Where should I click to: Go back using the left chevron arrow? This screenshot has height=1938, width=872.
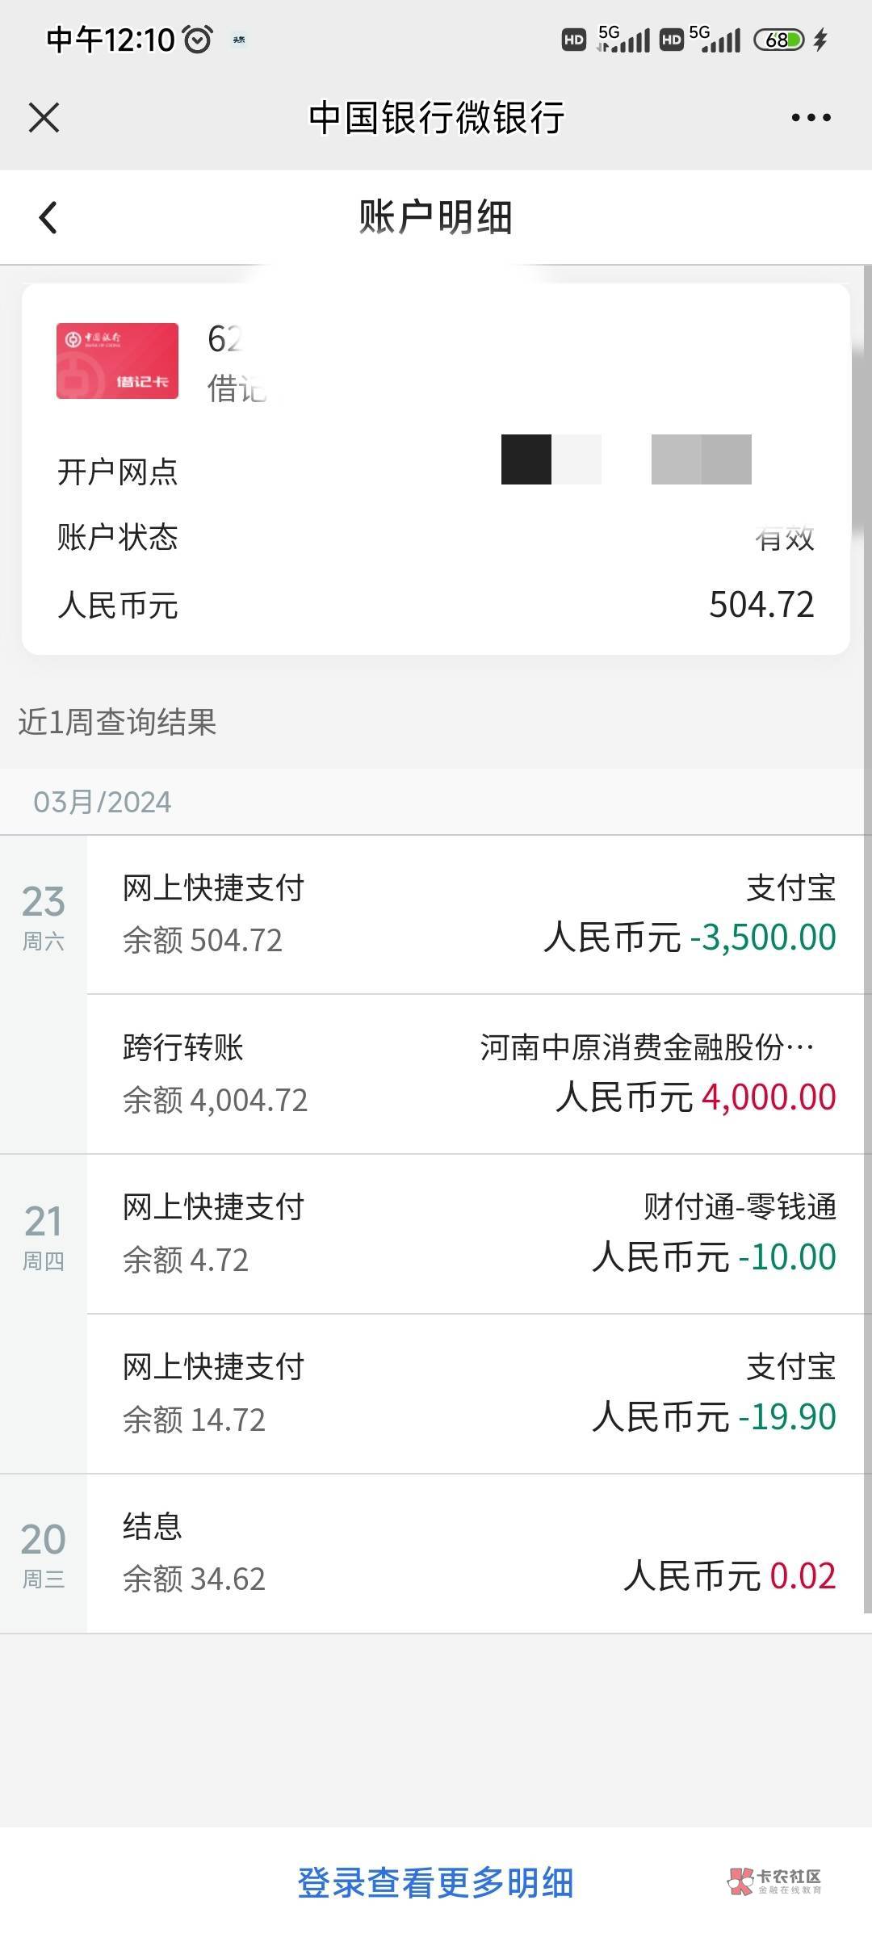[x=48, y=217]
